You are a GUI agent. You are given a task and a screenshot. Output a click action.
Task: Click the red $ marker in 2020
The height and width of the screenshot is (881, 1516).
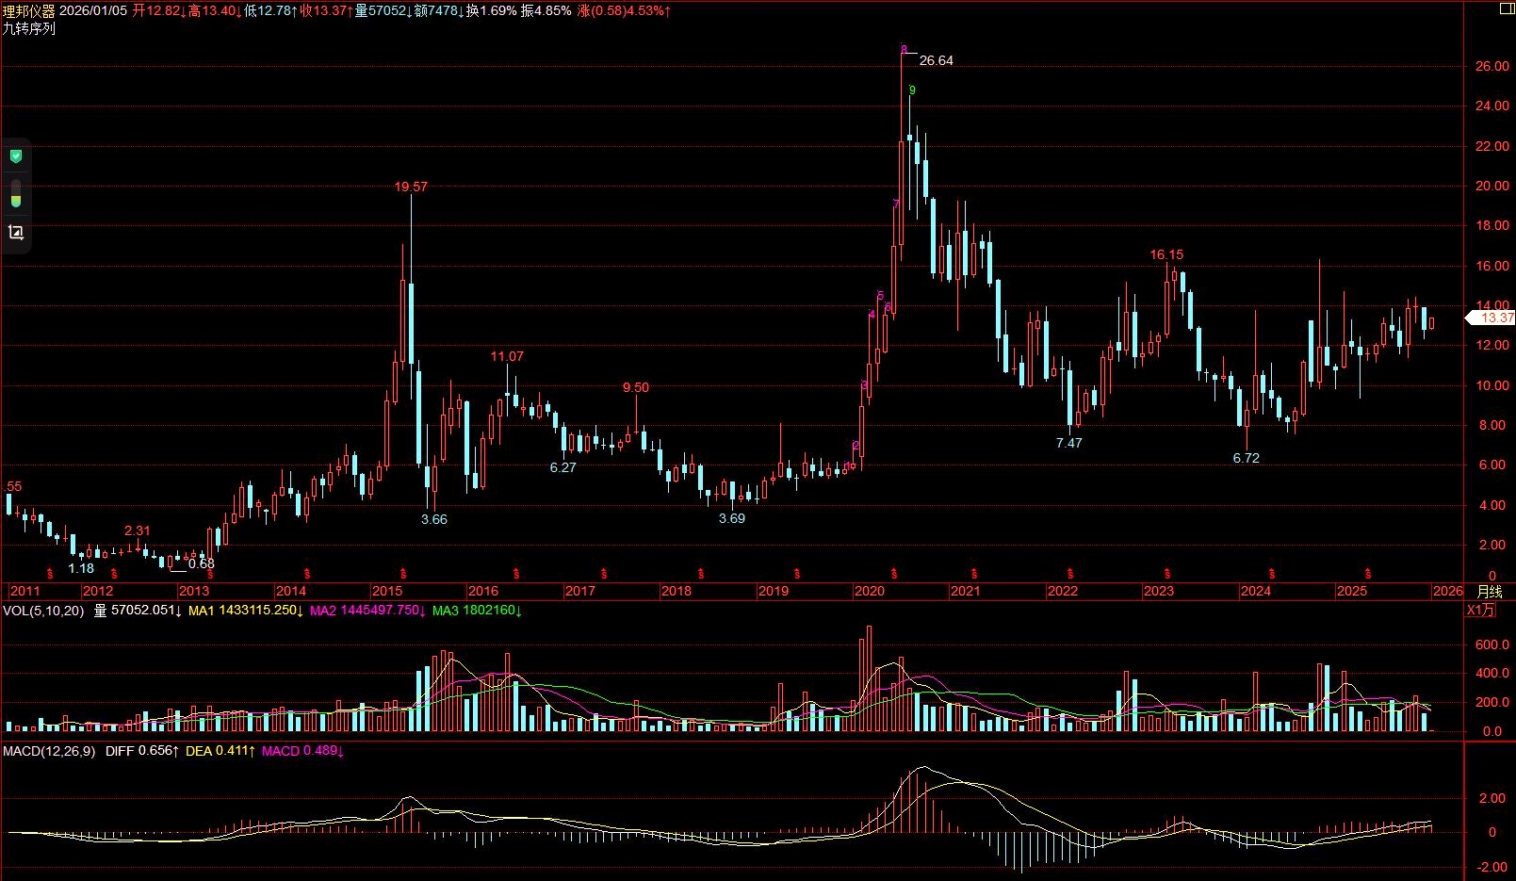(x=894, y=573)
